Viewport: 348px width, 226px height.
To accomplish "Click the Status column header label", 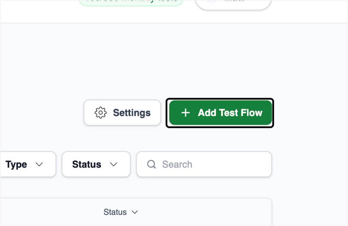I will [x=115, y=212].
